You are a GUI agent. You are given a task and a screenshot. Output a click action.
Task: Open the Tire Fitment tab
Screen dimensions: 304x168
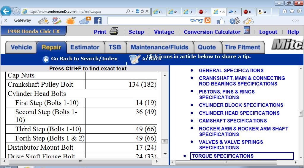pyautogui.click(x=242, y=47)
